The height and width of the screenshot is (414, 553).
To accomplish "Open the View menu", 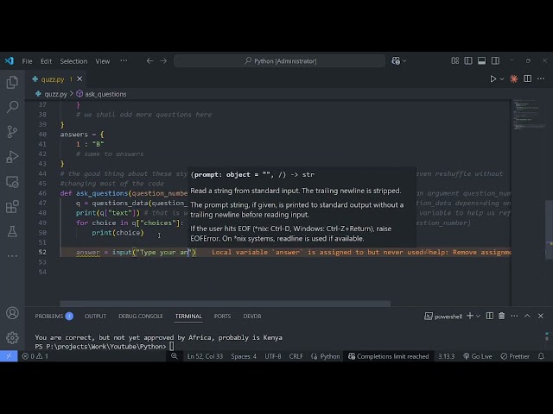I will coord(103,61).
